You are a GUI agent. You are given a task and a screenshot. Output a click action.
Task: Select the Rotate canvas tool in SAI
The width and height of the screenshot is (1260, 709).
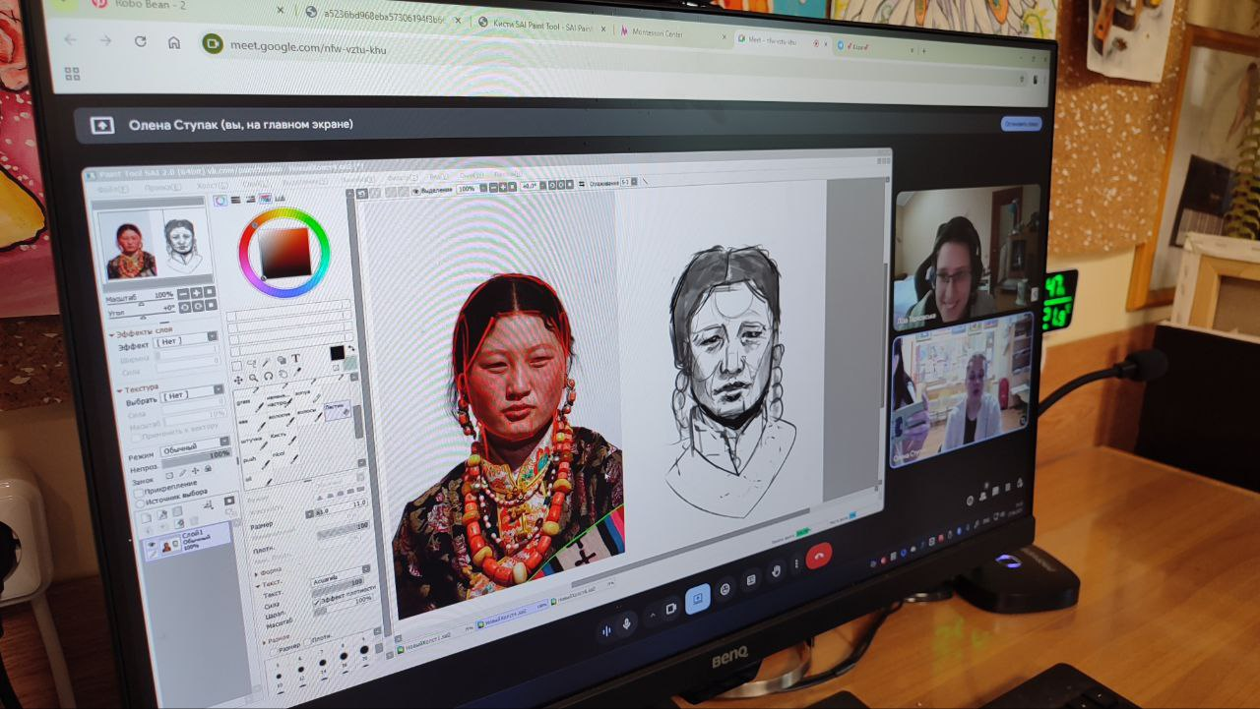pyautogui.click(x=267, y=376)
